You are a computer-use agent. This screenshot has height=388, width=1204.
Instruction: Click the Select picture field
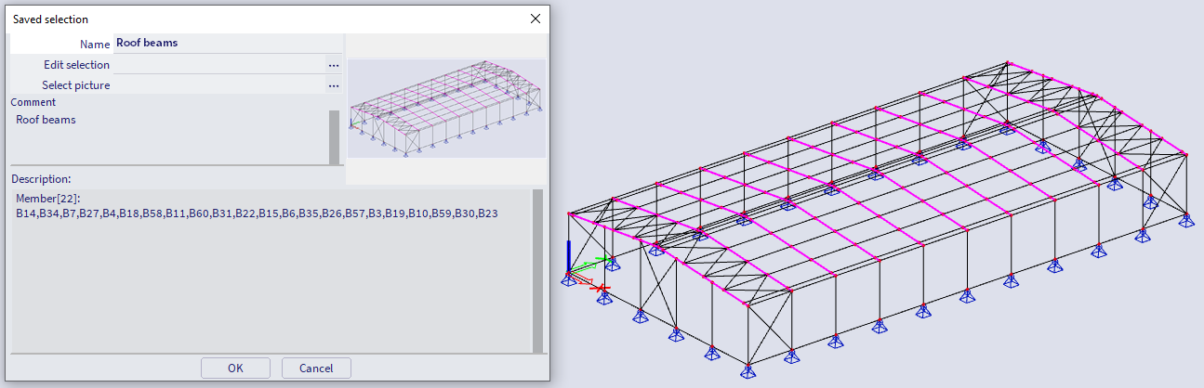click(218, 85)
